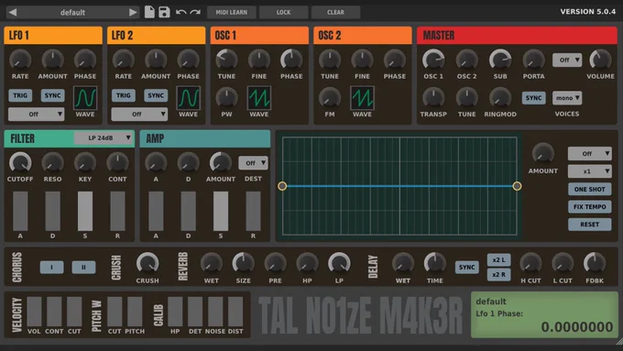Click the LFO 1 RATE knob
The width and height of the screenshot is (623, 351).
tap(20, 60)
